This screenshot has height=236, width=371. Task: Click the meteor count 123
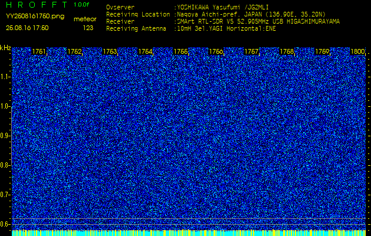click(x=88, y=28)
